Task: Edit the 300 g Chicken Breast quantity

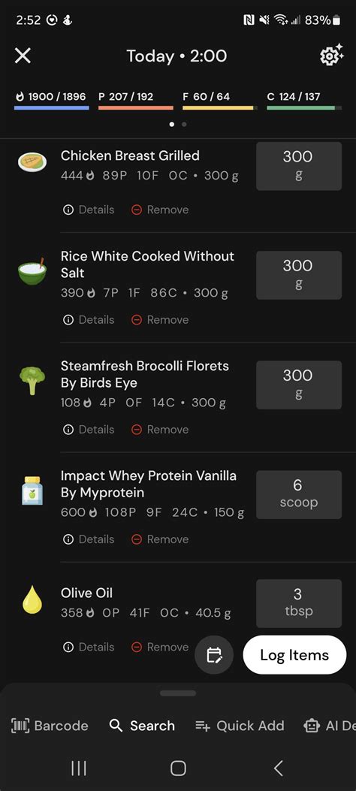Action: coord(298,166)
